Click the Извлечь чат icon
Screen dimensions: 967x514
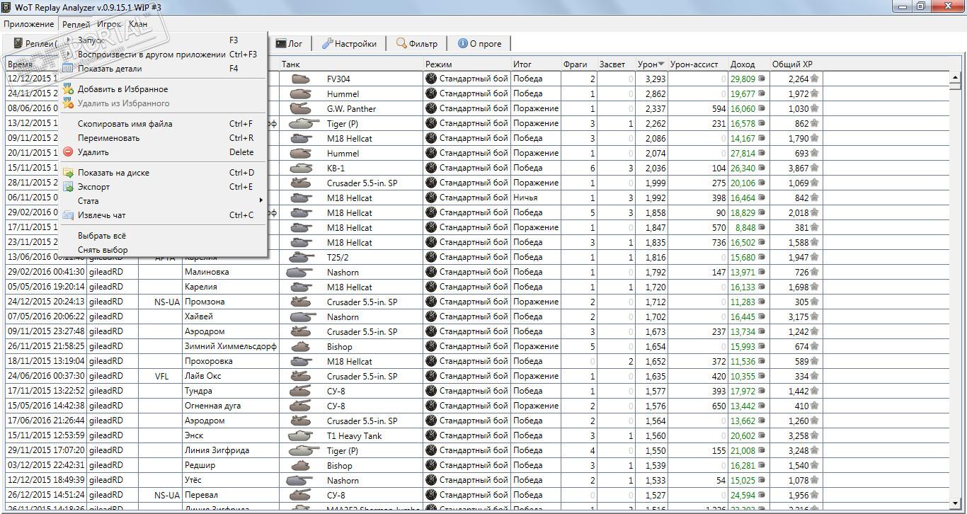tap(68, 215)
